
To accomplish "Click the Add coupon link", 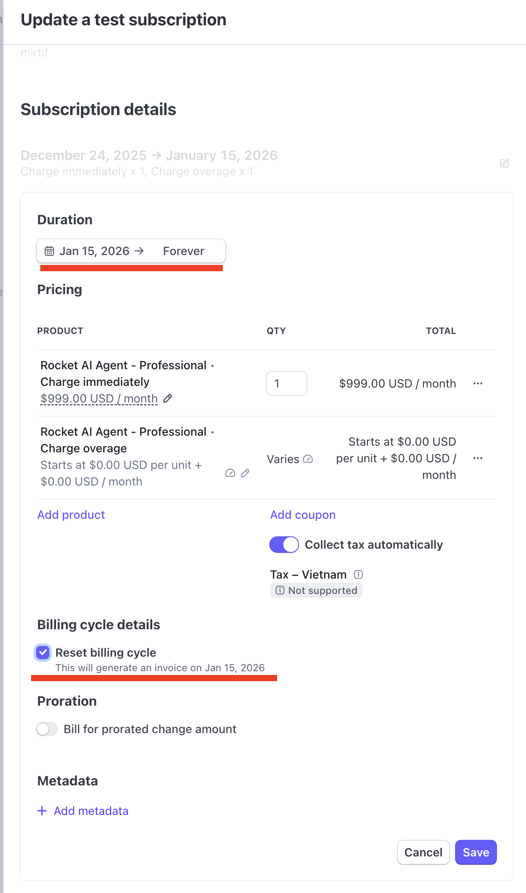I will coord(303,515).
